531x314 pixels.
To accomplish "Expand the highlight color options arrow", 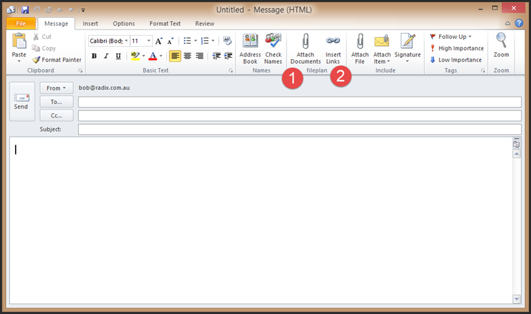I will coord(143,56).
